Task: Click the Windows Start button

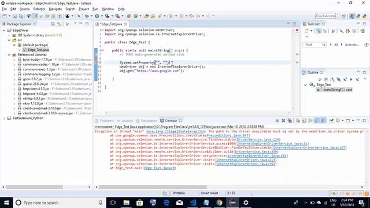Action: click(x=6, y=203)
